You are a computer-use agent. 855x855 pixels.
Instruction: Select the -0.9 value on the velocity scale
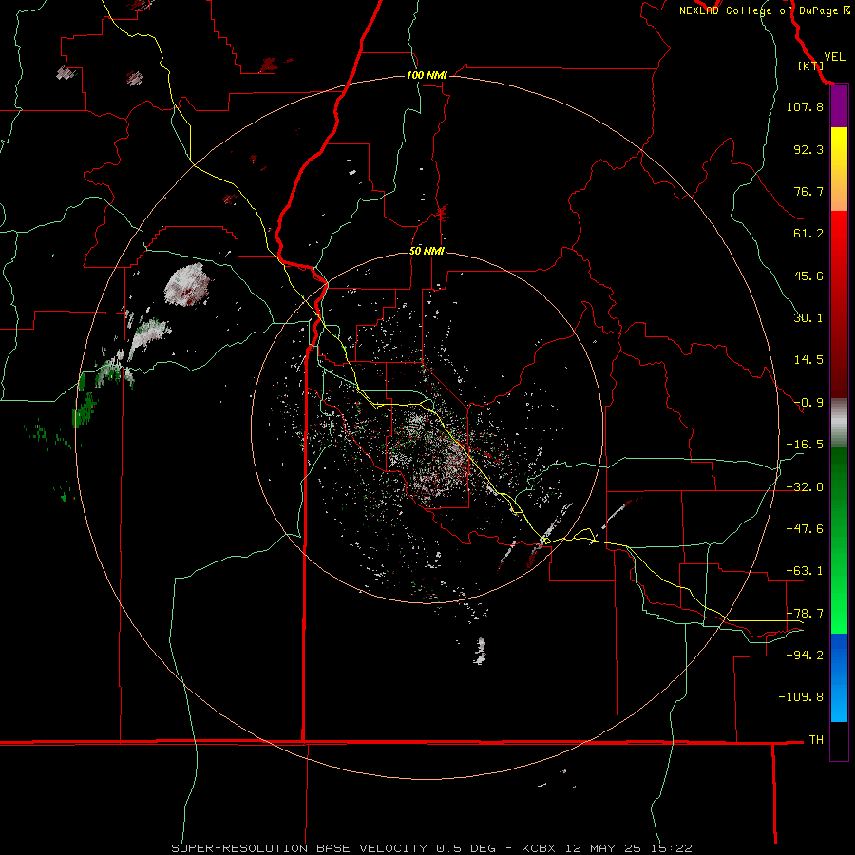coord(808,403)
